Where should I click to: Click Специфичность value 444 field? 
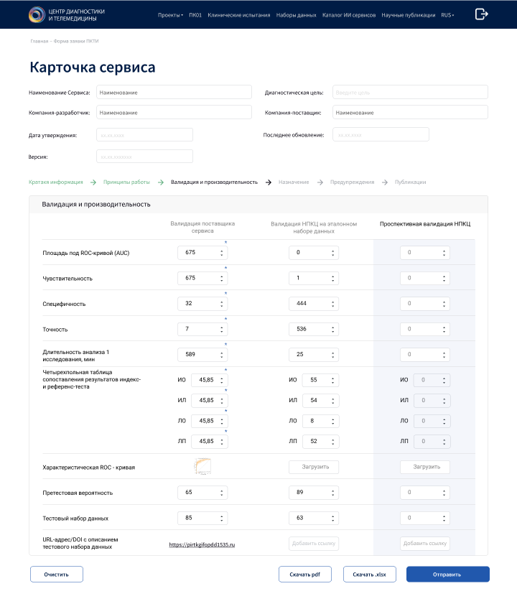(314, 304)
